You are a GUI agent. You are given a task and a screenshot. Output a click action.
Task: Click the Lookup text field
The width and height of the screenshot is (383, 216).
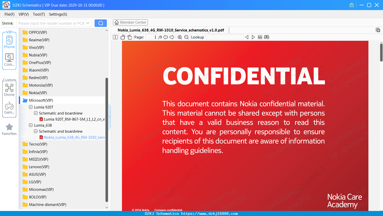point(224,37)
